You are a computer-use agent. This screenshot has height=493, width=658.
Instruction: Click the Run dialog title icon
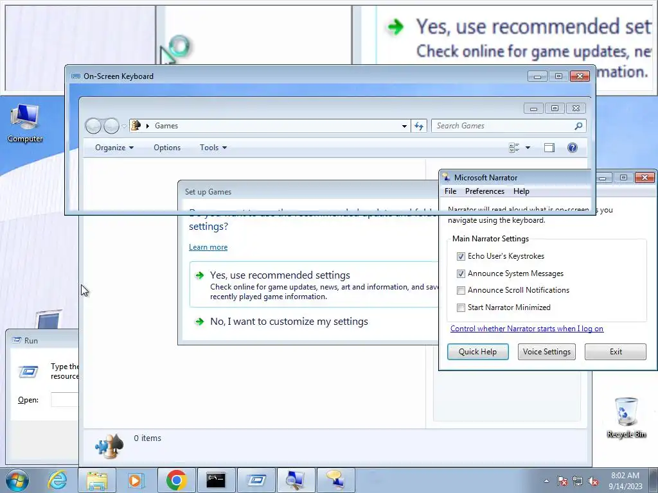coord(17,340)
